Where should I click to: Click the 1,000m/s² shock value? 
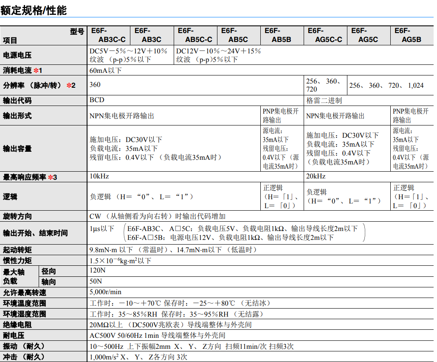(138, 357)
